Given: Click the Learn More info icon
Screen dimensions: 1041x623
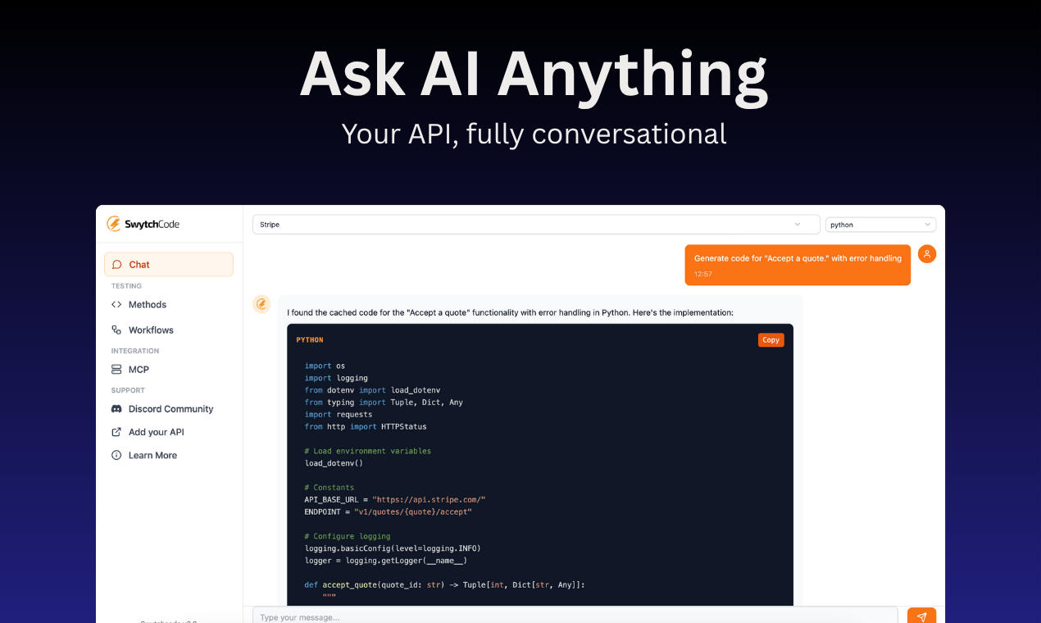Looking at the screenshot, I should (x=116, y=455).
